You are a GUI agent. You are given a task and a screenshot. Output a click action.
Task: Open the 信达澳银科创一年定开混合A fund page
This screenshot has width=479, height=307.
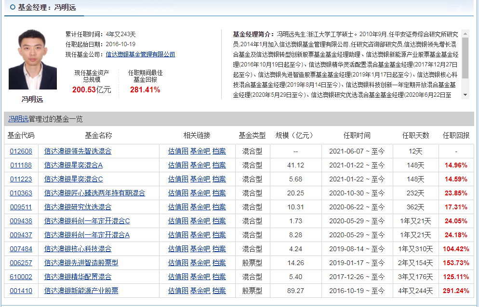pos(87,235)
